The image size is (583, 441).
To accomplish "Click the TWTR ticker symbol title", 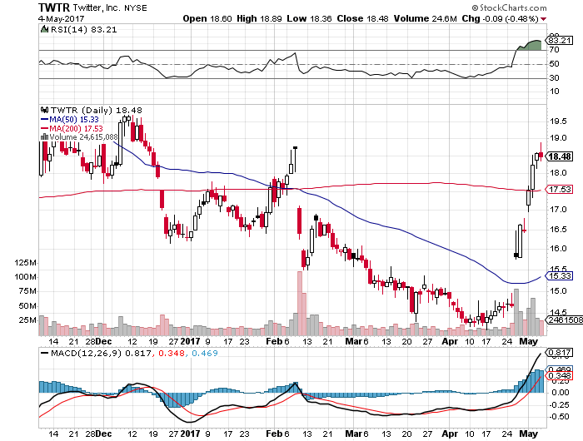I will [x=54, y=7].
